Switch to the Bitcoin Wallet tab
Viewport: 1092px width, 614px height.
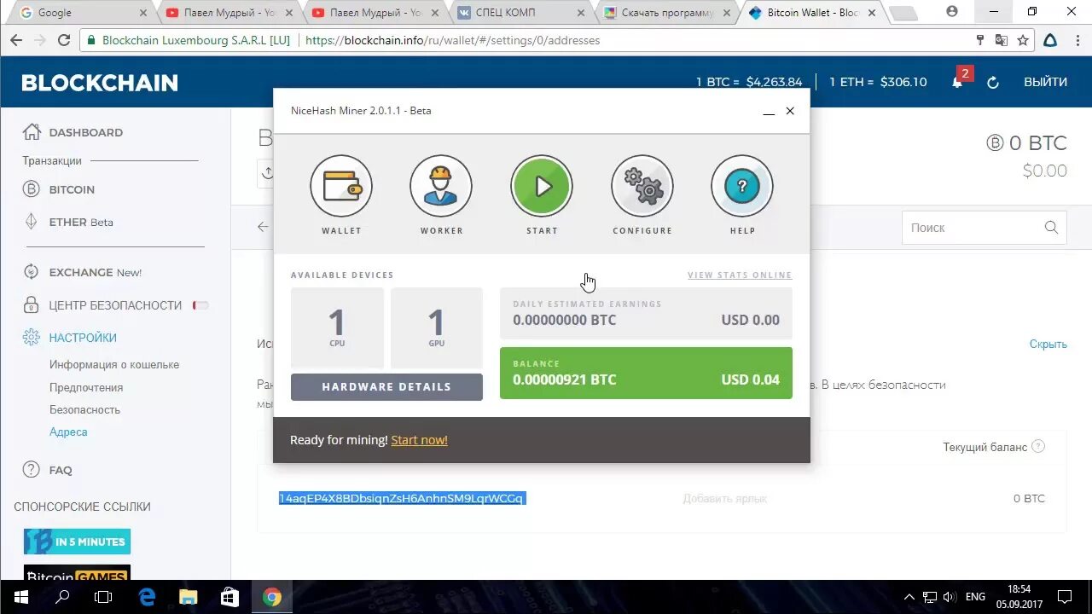812,13
